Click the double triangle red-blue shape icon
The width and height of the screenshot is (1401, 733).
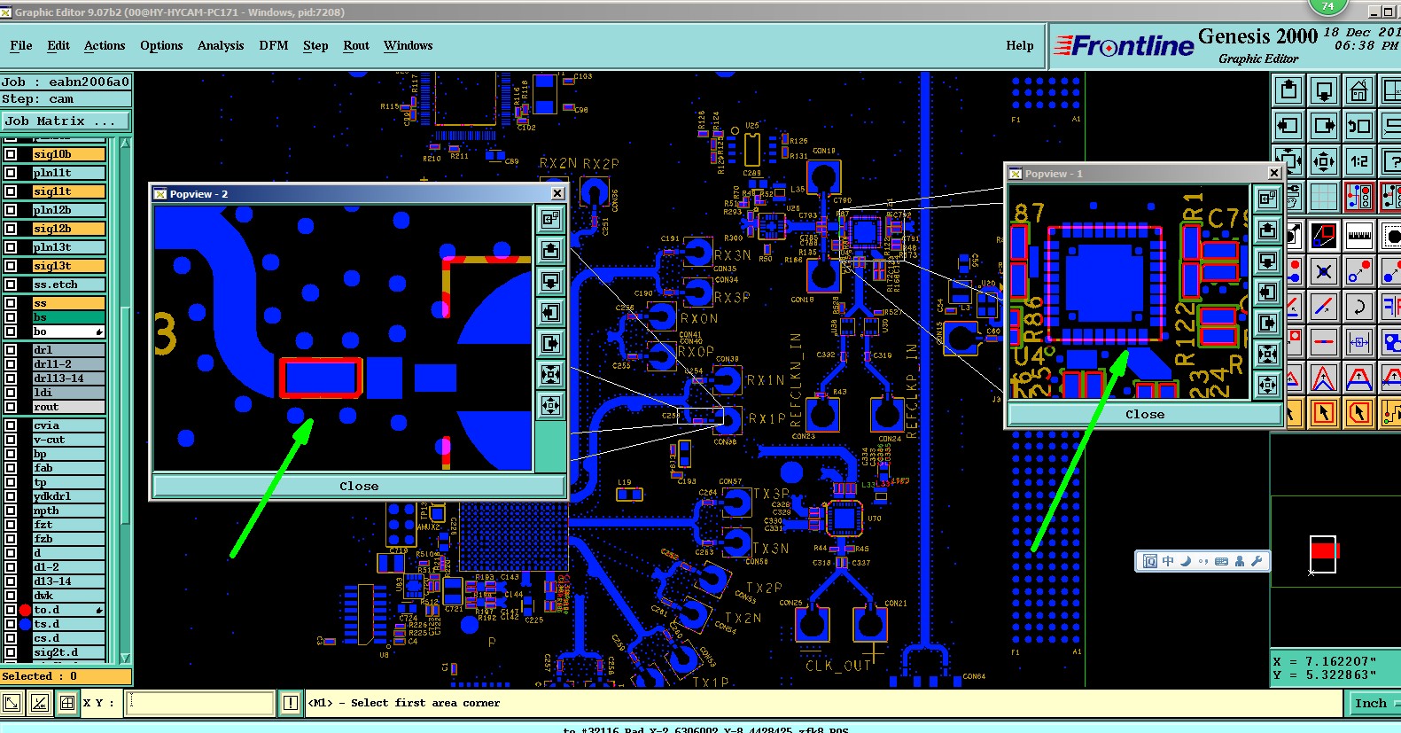coord(1324,378)
